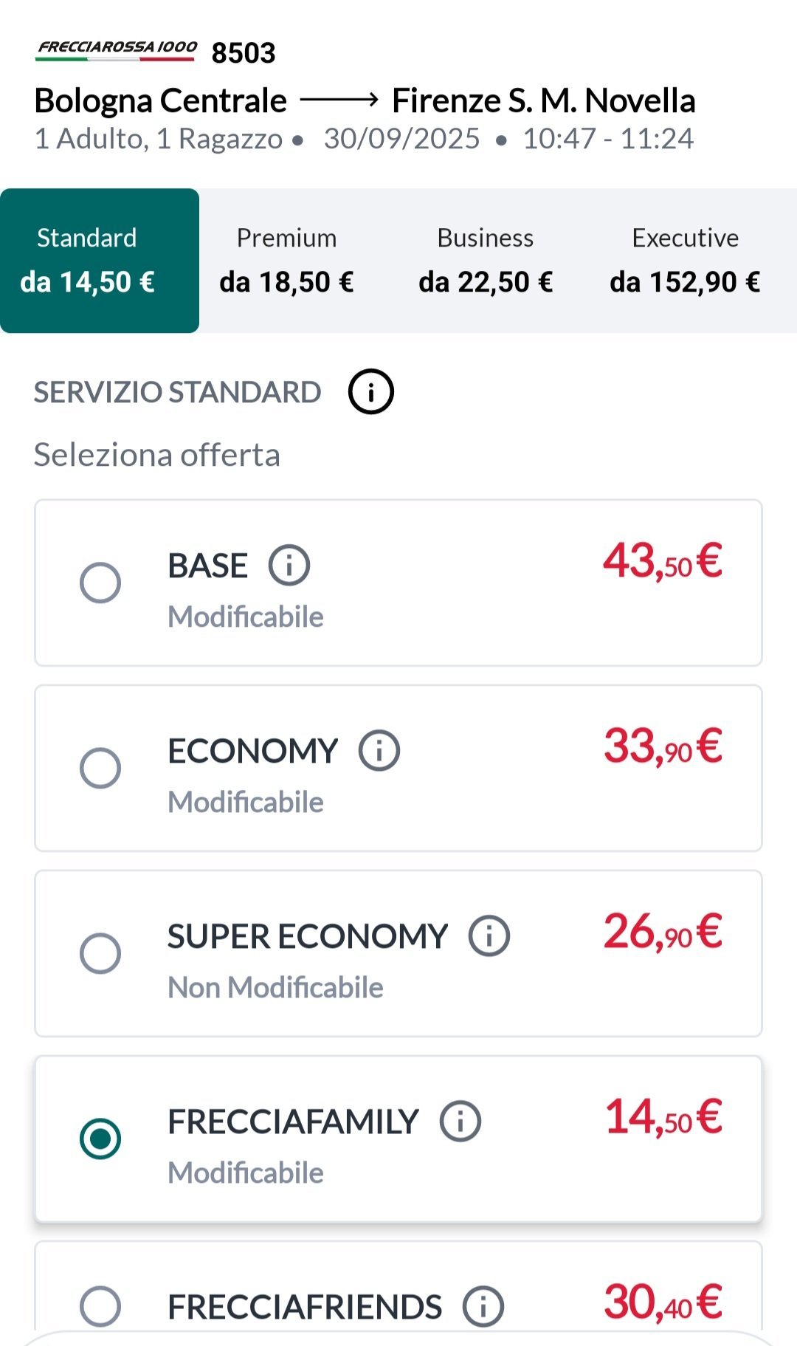Select the FRECCIAFRIENDS radio button
The width and height of the screenshot is (797, 1346).
coord(100,1306)
